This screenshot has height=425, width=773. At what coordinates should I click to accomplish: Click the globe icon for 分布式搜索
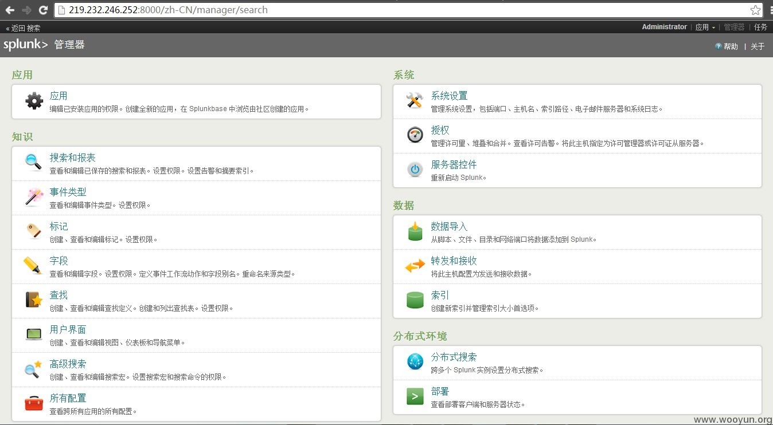(415, 361)
